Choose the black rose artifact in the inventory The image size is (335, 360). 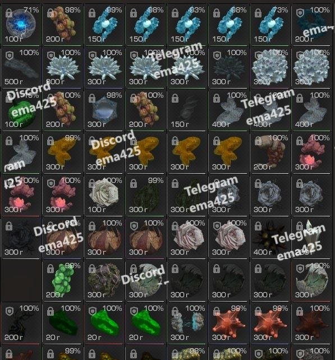(21, 238)
